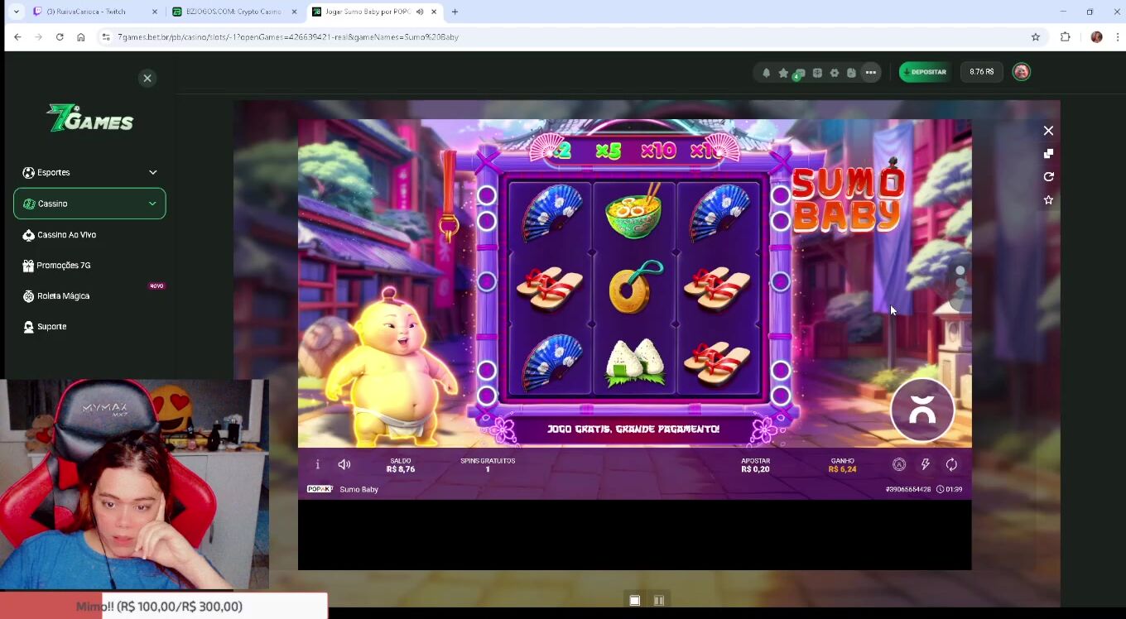The height and width of the screenshot is (619, 1126).
Task: Click the session clock timer
Action: pyautogui.click(x=950, y=489)
